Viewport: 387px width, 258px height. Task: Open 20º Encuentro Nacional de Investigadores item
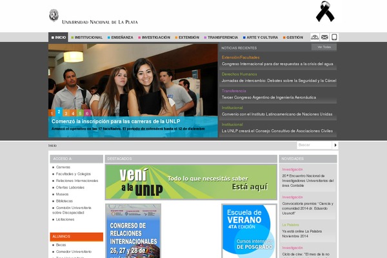(x=308, y=181)
